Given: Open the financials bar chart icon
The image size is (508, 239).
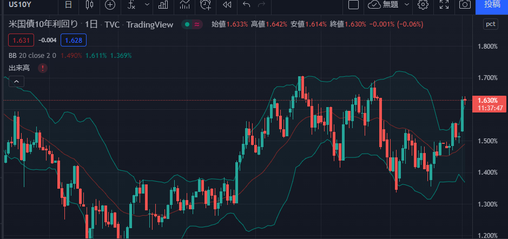Looking at the screenshot, I should pyautogui.click(x=162, y=5).
